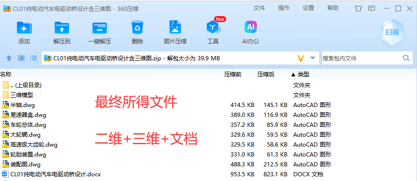Go up one directory with the arrow icon
Image resolution: width=417 pixels, height=181 pixels.
(9, 58)
